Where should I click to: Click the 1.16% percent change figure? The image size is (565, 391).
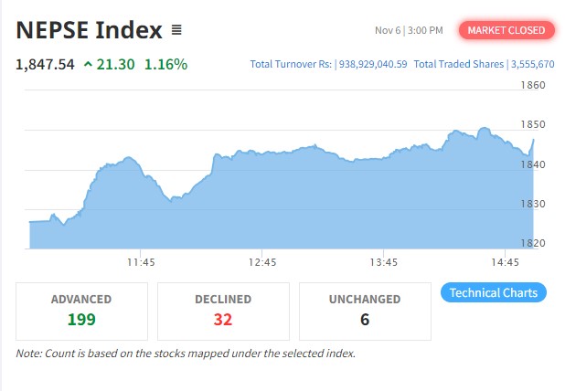pyautogui.click(x=165, y=64)
